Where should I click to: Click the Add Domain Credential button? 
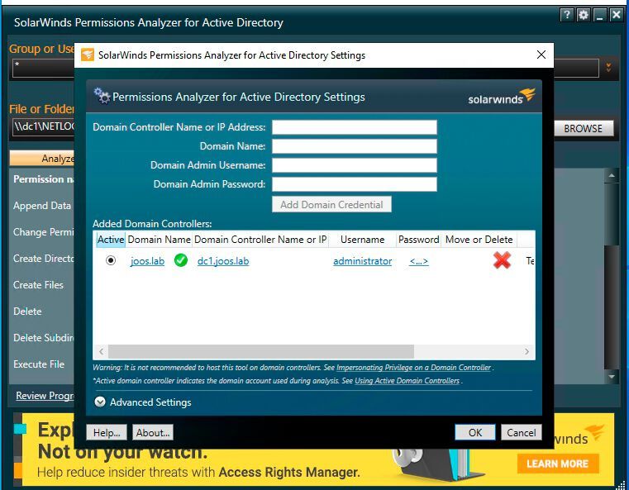pyautogui.click(x=331, y=204)
